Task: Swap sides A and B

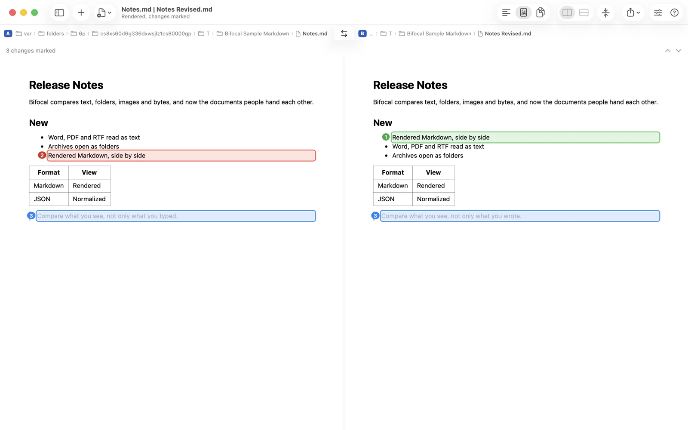Action: click(x=344, y=34)
